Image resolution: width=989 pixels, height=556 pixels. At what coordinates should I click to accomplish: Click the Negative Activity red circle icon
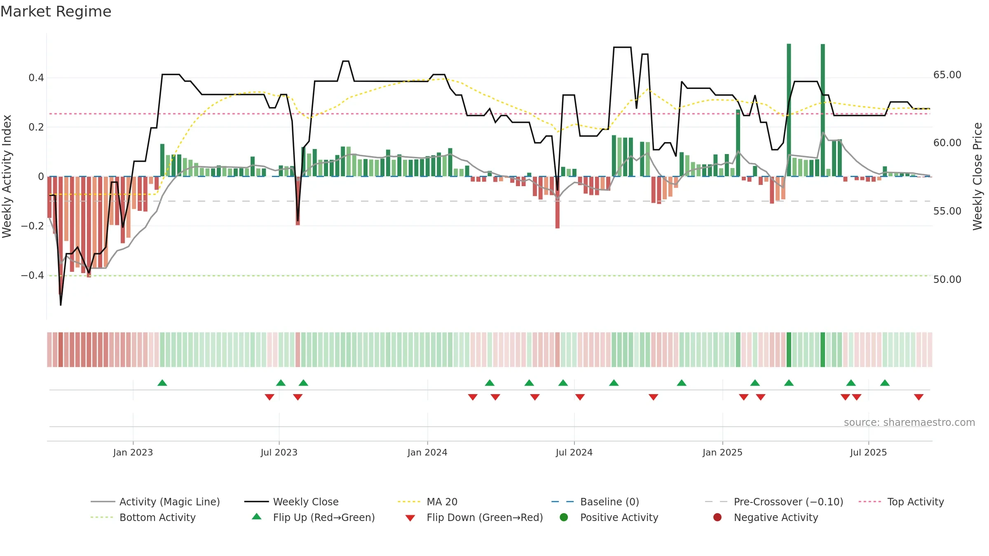[717, 517]
